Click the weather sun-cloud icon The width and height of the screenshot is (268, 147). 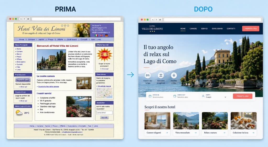pyautogui.click(x=19, y=113)
